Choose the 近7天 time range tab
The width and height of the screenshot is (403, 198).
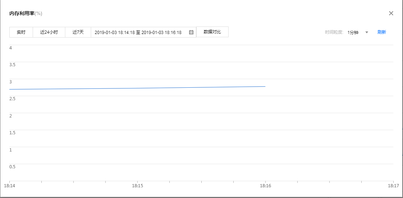(x=78, y=32)
